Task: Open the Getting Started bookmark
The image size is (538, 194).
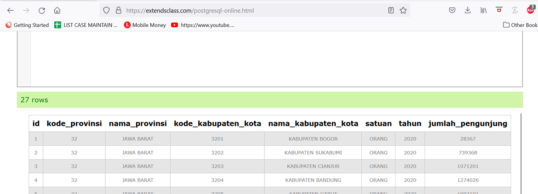Action: (x=27, y=25)
